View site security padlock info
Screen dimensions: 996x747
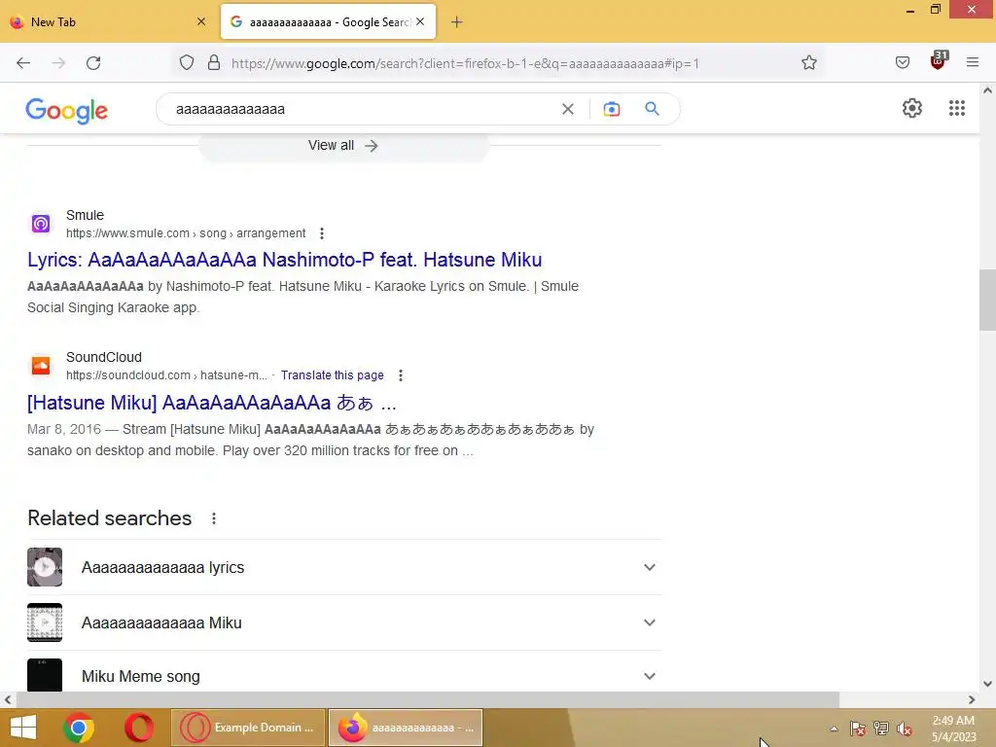(x=214, y=63)
